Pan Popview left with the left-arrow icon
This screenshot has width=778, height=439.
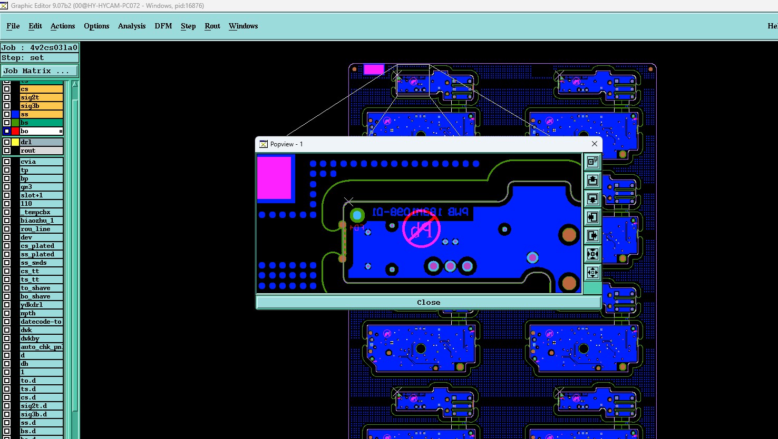point(592,217)
